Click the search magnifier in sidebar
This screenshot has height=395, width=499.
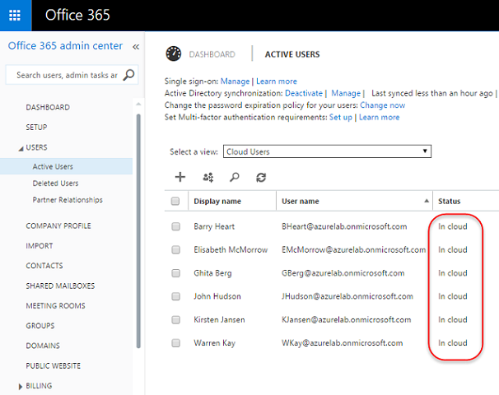(x=129, y=75)
